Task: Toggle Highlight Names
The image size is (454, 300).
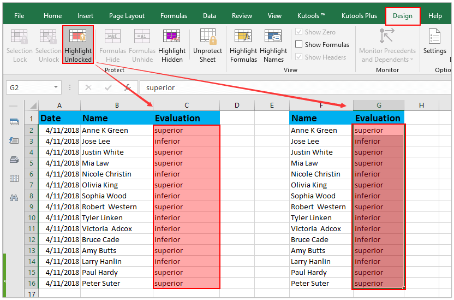Action: (x=273, y=46)
